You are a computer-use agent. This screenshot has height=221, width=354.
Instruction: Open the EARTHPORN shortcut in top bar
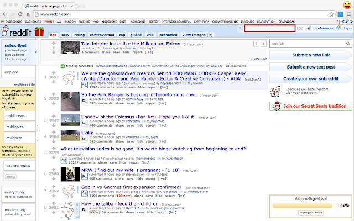201,22
